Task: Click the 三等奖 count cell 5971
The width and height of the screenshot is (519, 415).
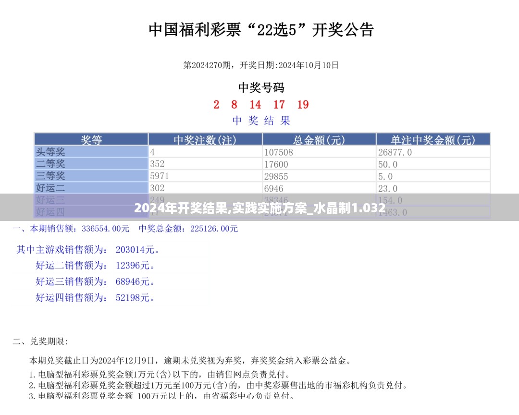Action: [160, 176]
